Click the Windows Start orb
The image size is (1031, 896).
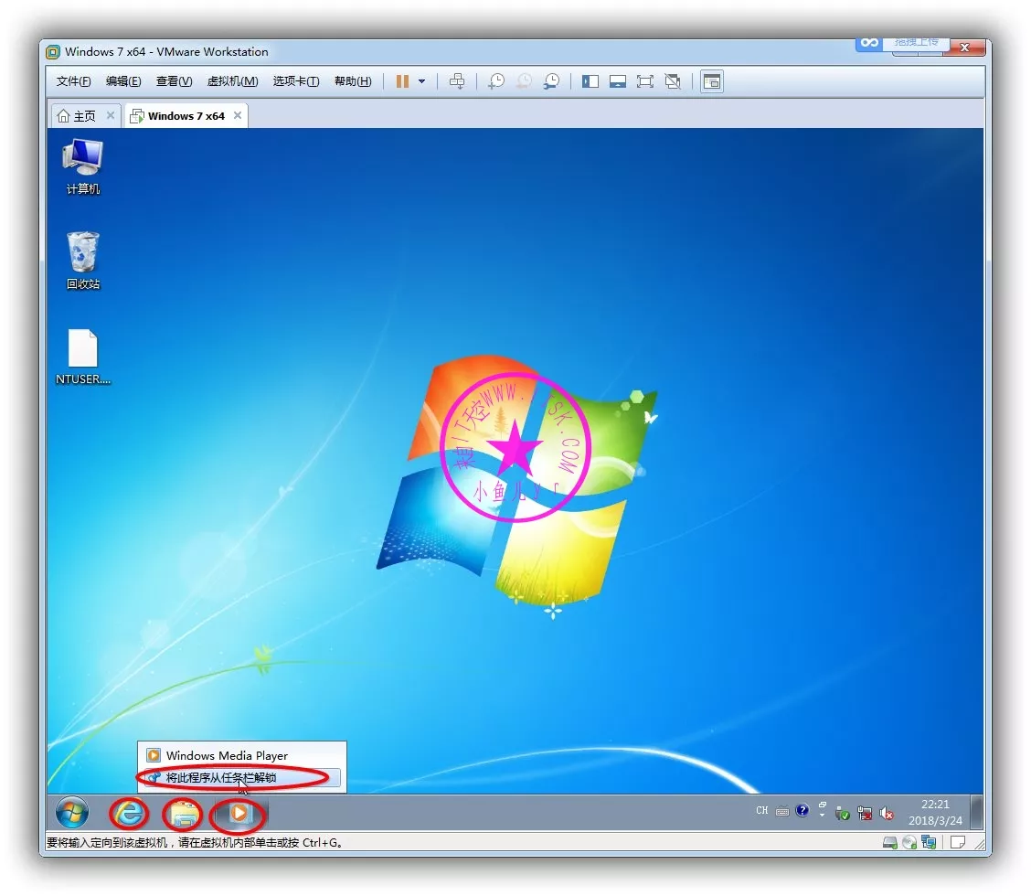click(72, 812)
